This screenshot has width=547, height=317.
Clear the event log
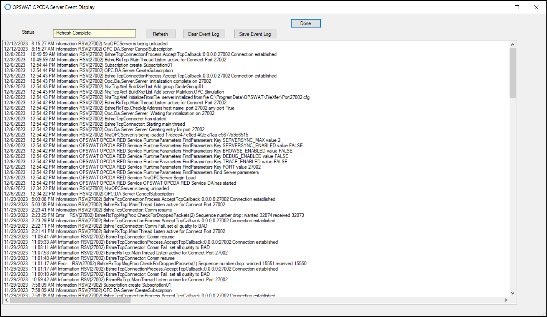pos(203,34)
